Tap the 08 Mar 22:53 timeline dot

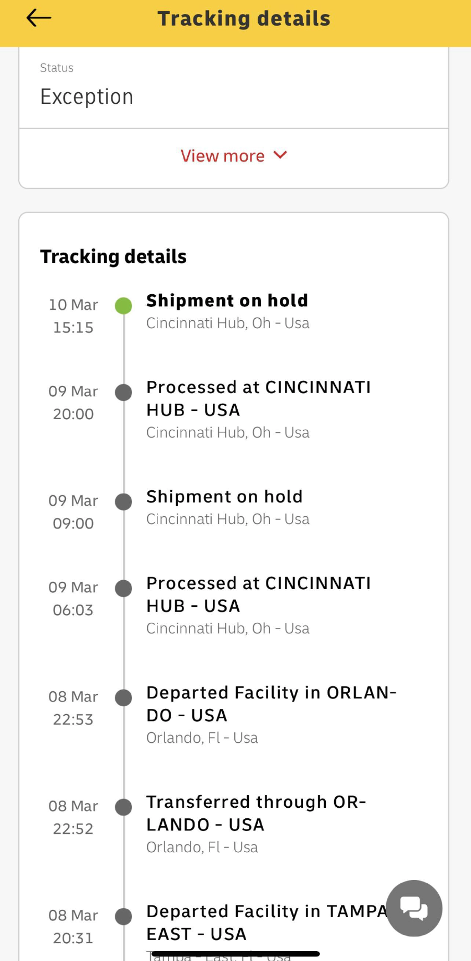tap(123, 698)
